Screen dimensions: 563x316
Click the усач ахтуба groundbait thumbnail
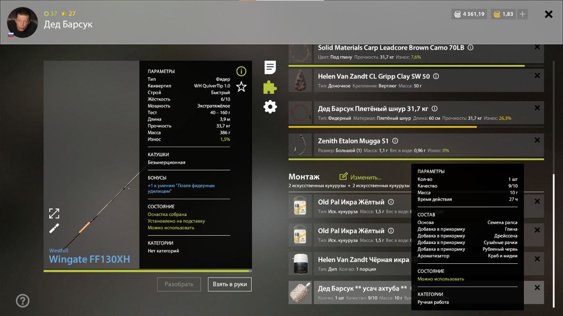[x=300, y=292]
